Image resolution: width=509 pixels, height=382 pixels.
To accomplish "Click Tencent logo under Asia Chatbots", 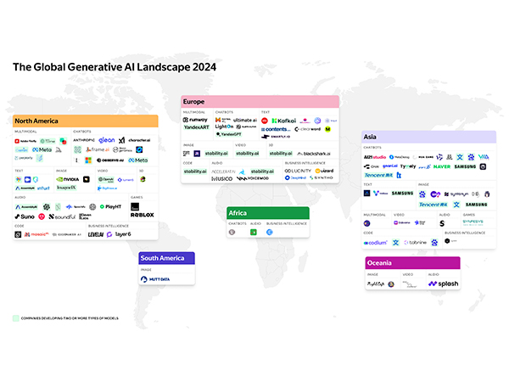I will 378,176.
